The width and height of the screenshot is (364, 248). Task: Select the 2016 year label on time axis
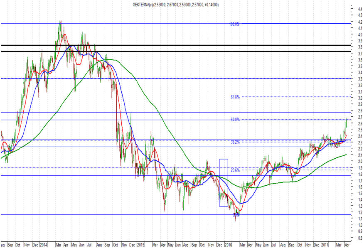tap(228, 245)
